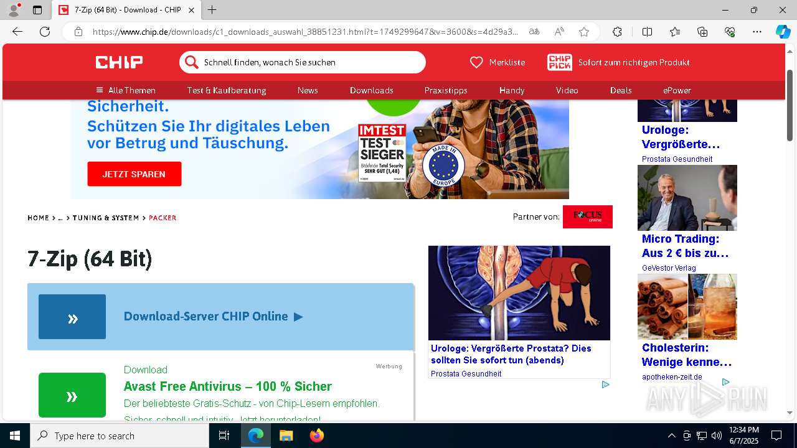797x448 pixels.
Task: Go to HOME breadcrumb
Action: point(38,218)
